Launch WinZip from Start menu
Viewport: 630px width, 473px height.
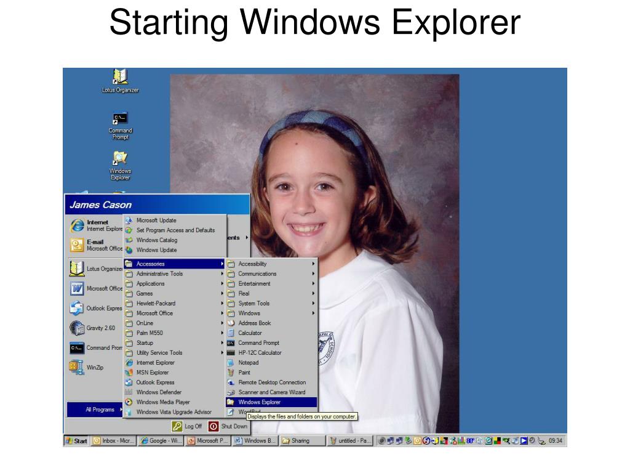click(x=97, y=367)
